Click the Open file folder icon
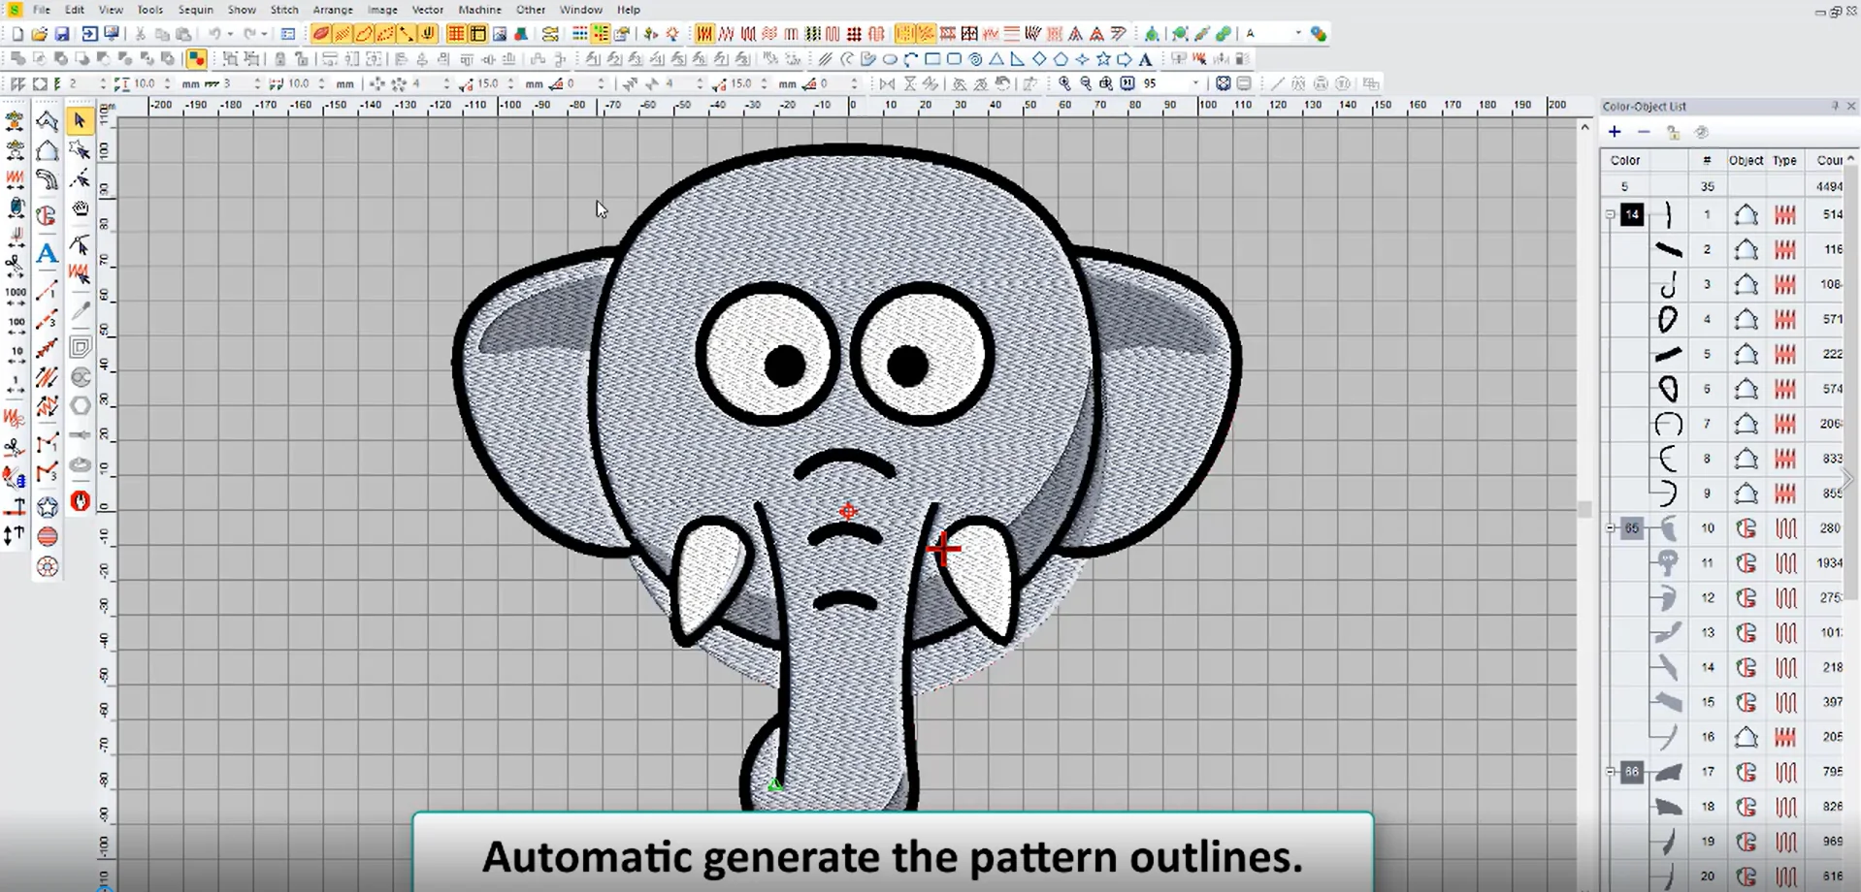The width and height of the screenshot is (1861, 892). tap(40, 34)
